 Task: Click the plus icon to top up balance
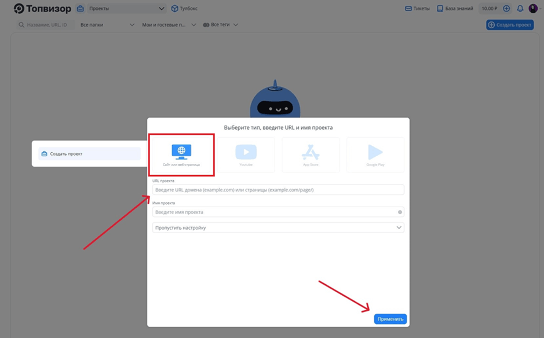point(506,9)
